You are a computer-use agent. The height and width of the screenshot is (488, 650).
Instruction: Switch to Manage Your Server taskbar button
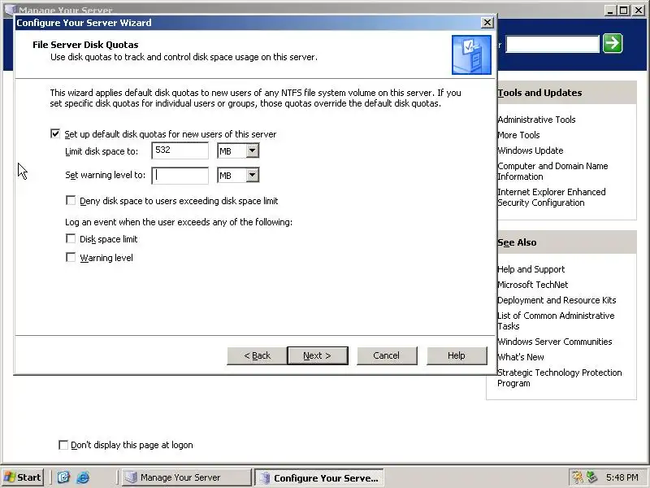187,477
